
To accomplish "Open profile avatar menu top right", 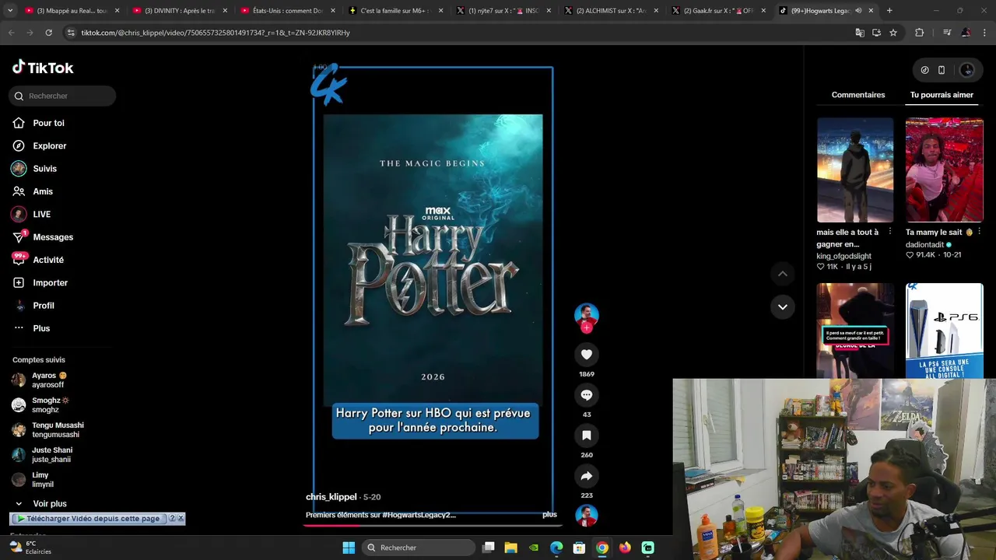I will click(967, 70).
